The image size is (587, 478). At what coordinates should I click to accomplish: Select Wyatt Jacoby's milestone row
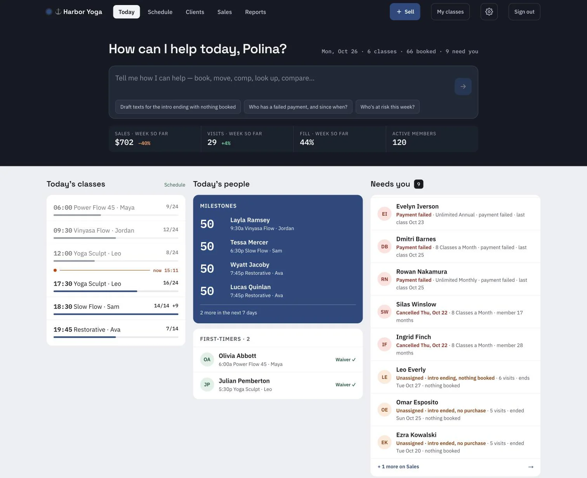[x=278, y=269]
